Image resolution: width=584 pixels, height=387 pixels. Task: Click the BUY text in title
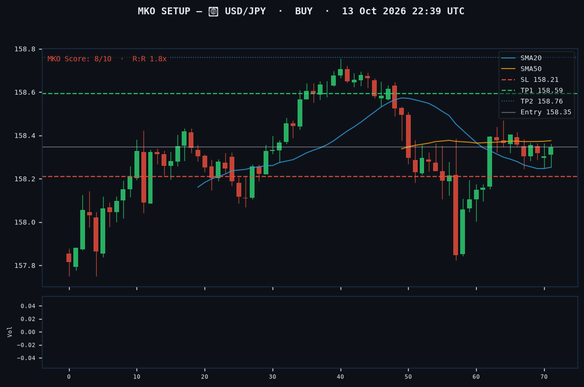pos(303,11)
